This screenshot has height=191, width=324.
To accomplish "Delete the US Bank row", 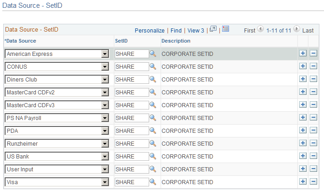I will pyautogui.click(x=313, y=156).
